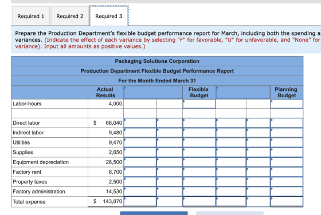Click the Equipment depreciation row label
The image size is (321, 215).
(41, 162)
